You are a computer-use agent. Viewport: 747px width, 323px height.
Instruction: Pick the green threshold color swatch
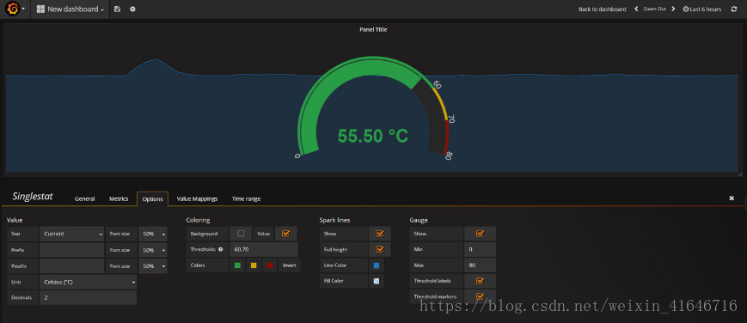pyautogui.click(x=237, y=265)
